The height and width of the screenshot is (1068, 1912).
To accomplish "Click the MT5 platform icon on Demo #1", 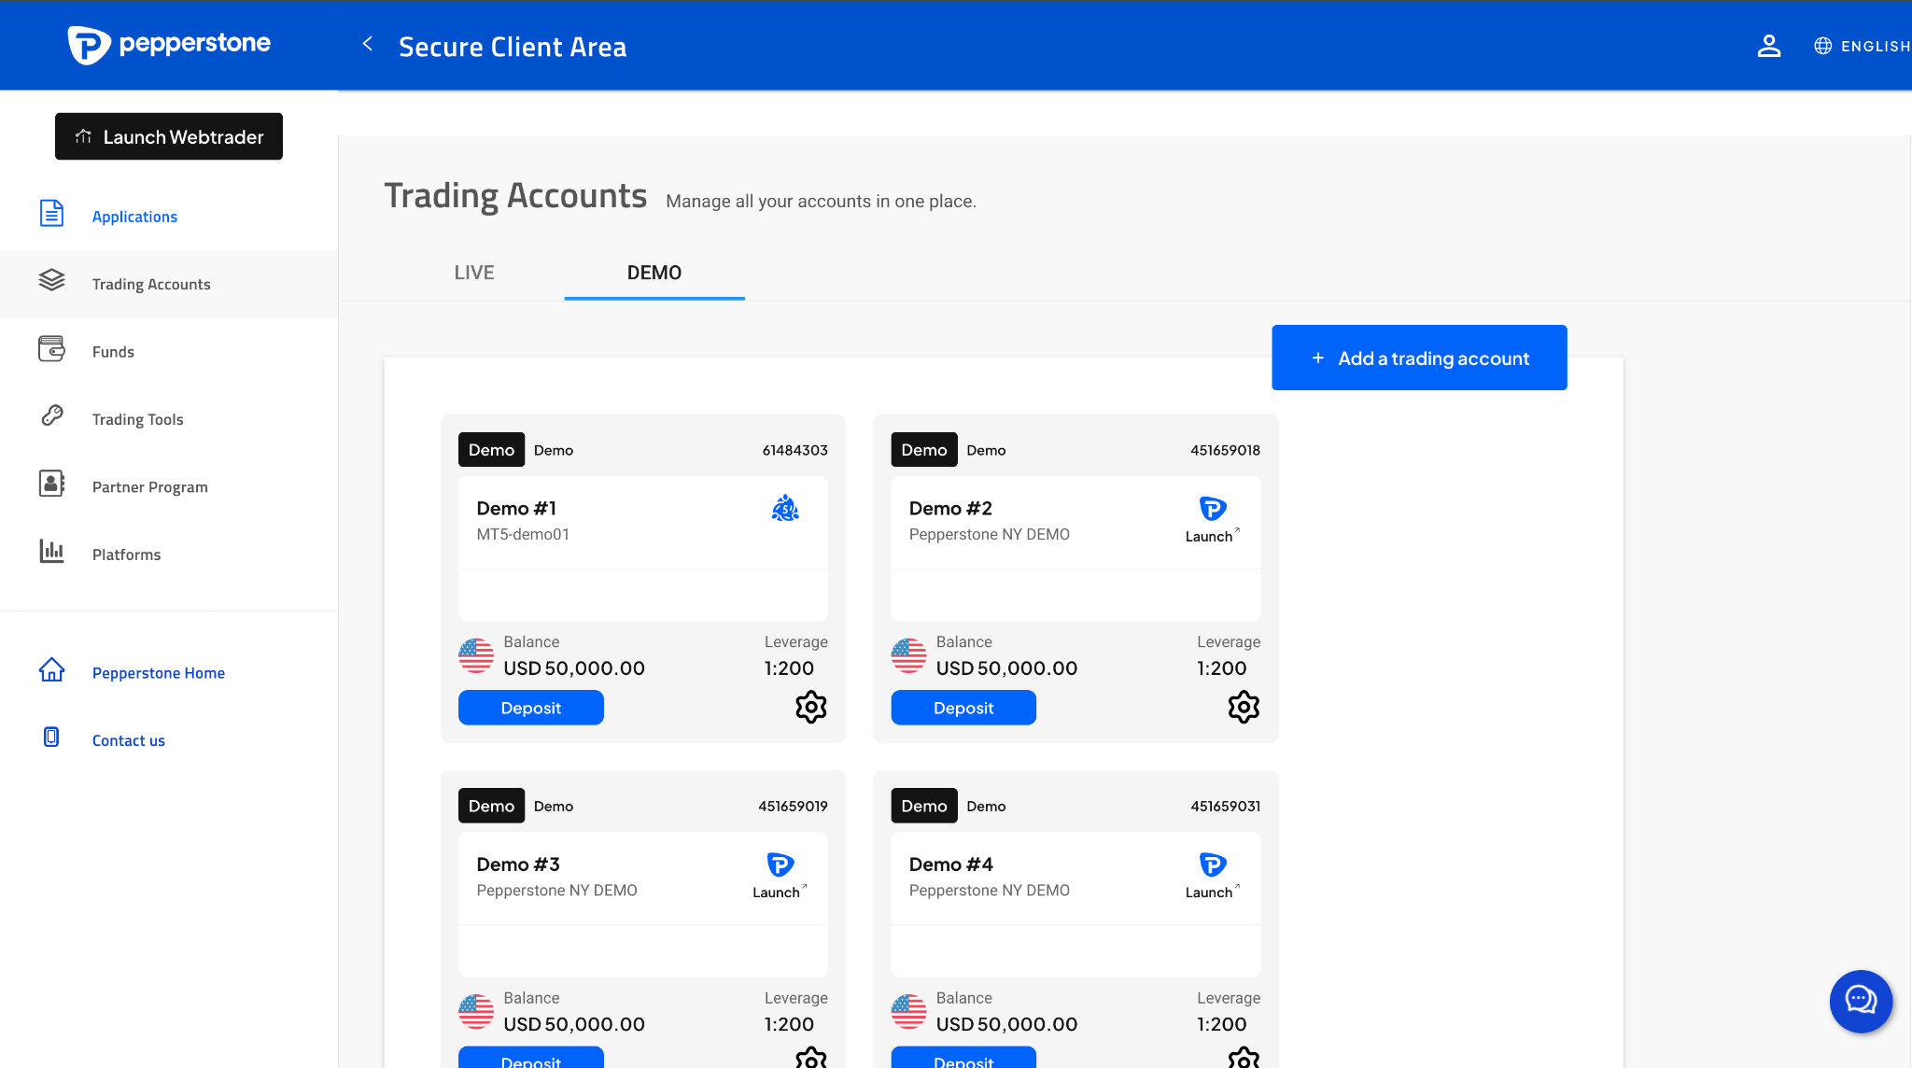I will [785, 508].
